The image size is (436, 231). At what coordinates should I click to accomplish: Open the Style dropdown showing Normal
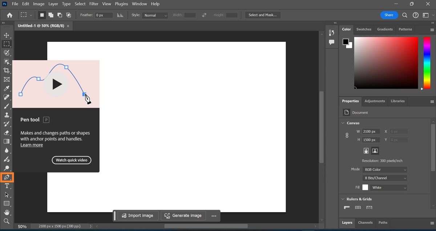155,15
